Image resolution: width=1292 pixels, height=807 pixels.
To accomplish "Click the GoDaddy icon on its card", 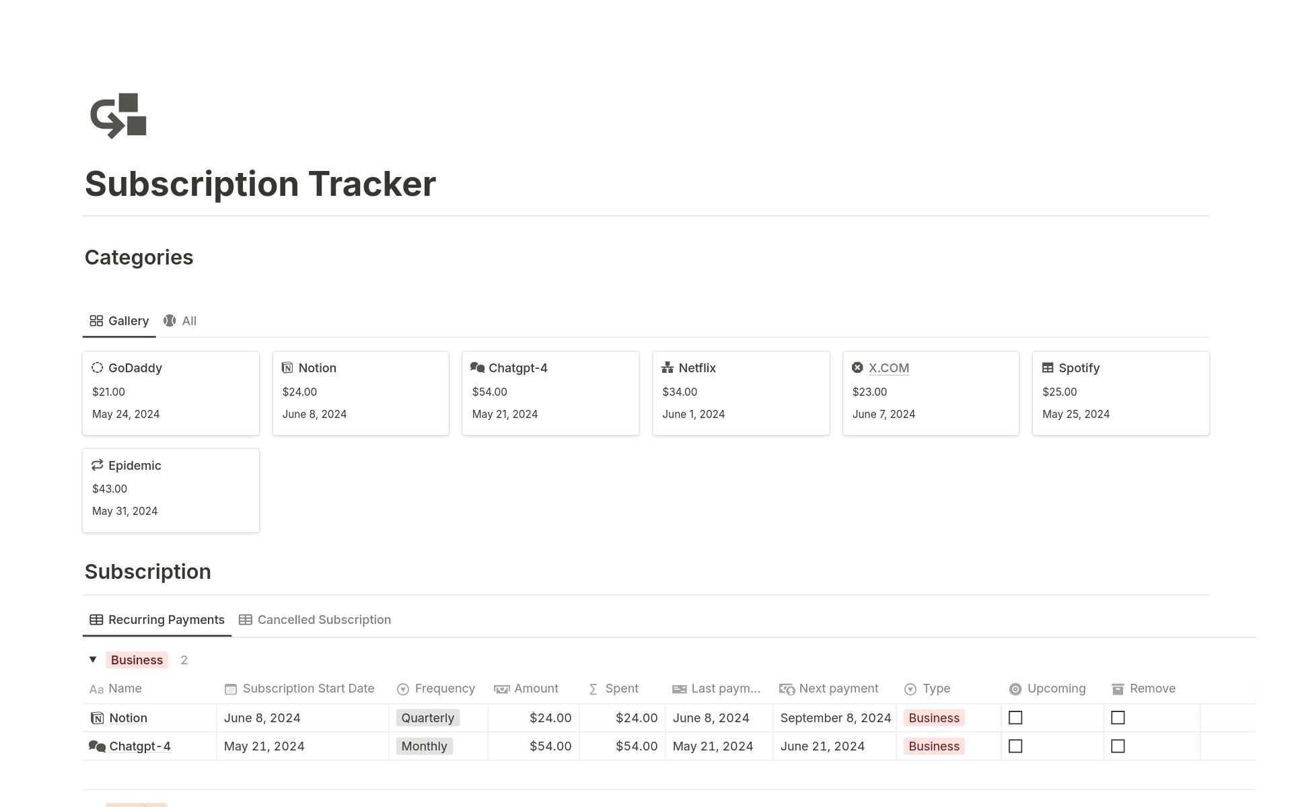I will pyautogui.click(x=98, y=367).
